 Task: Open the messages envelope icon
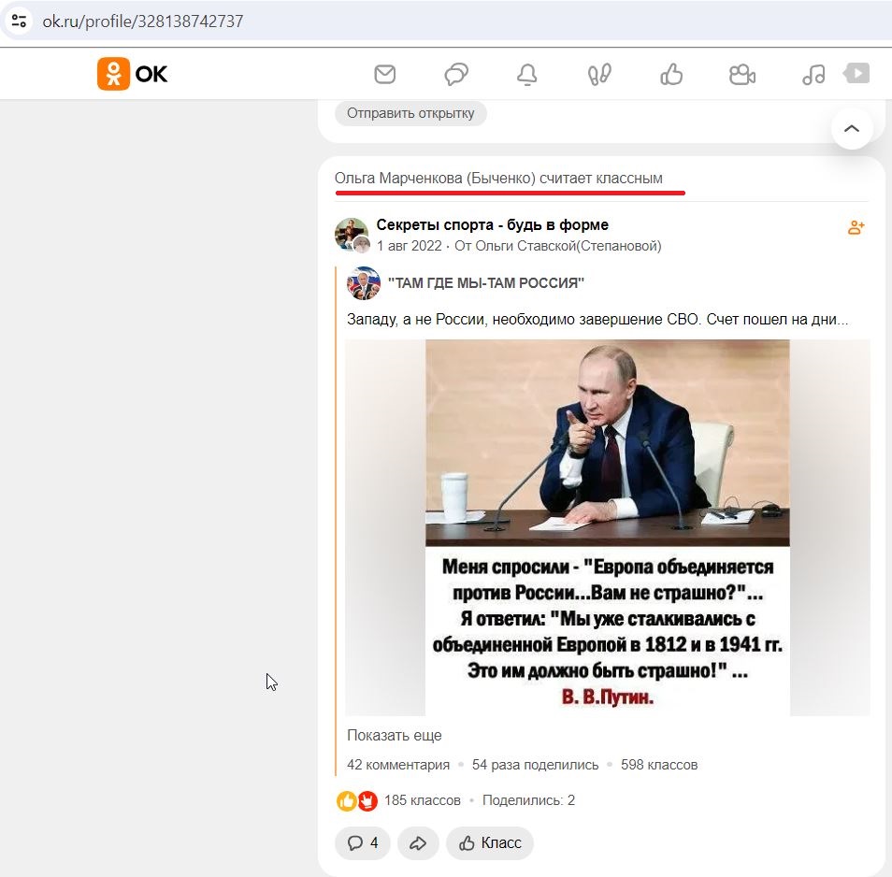[x=385, y=75]
